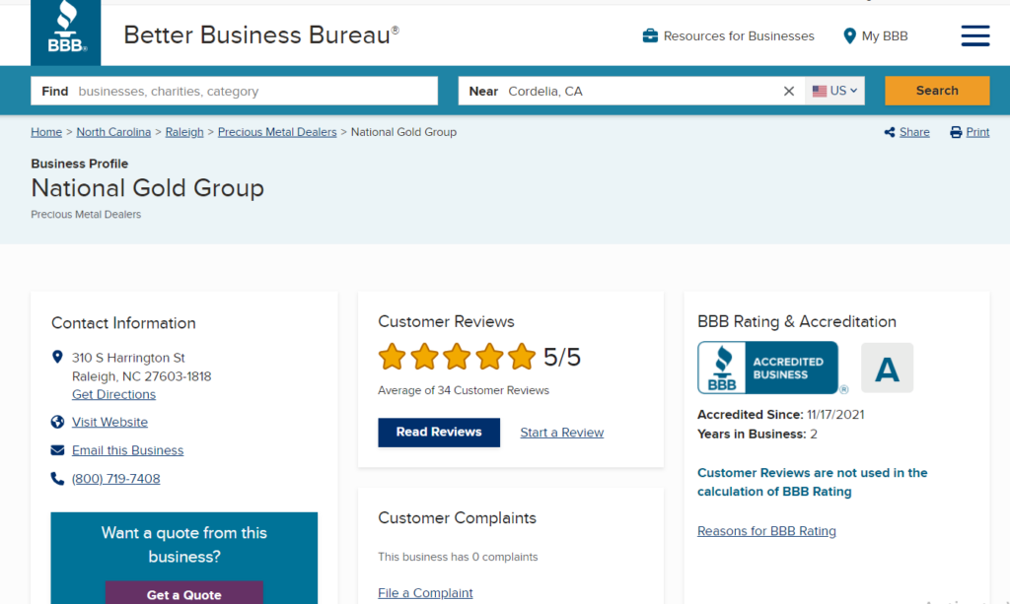This screenshot has height=604, width=1010.
Task: Open Reasons for BBB Rating link
Action: point(766,531)
